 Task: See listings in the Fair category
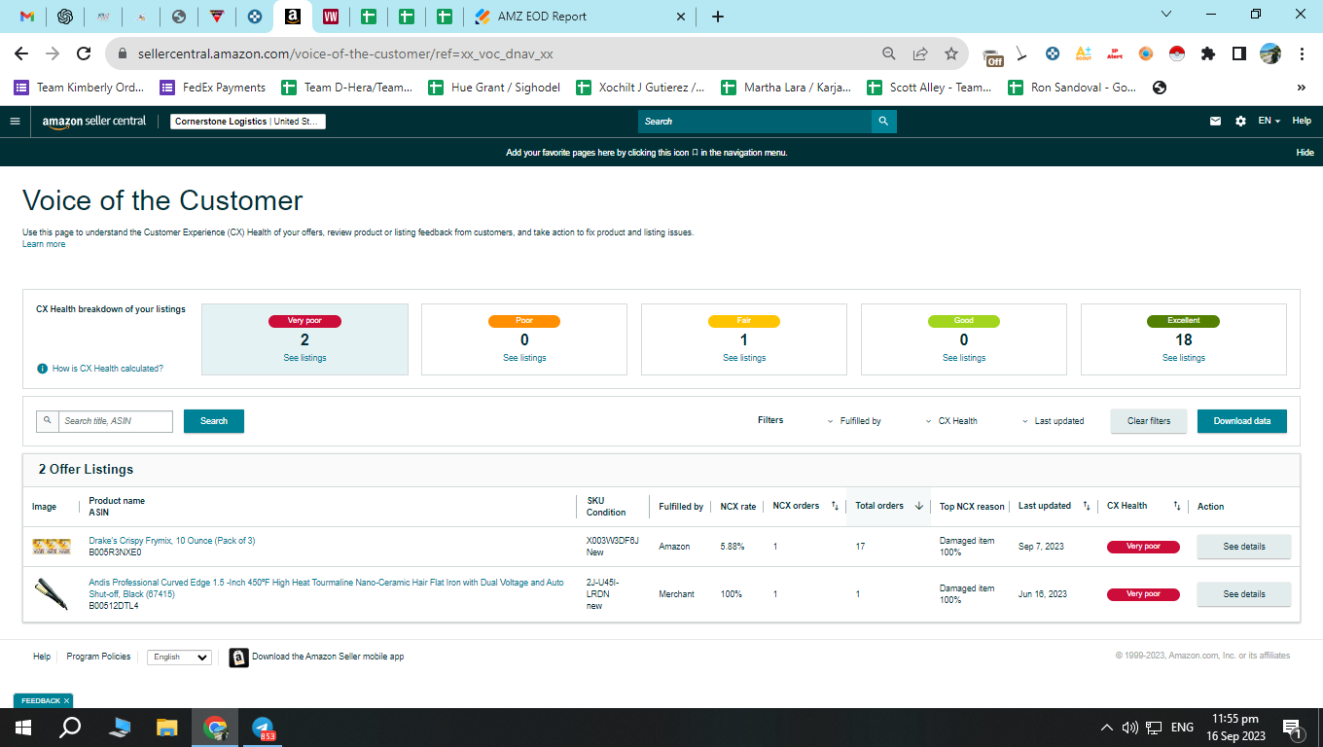(x=744, y=358)
